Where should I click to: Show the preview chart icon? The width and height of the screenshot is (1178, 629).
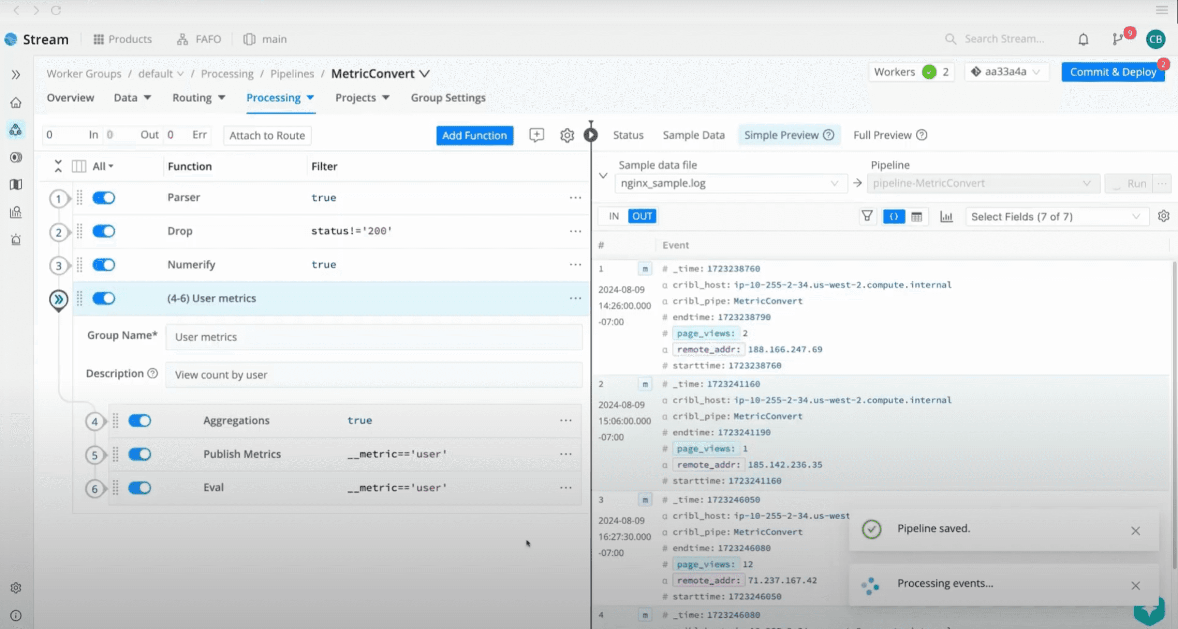point(946,216)
